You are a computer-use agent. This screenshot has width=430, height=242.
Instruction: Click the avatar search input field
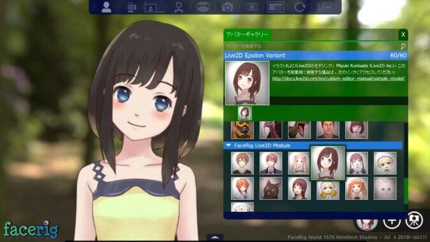(x=311, y=46)
